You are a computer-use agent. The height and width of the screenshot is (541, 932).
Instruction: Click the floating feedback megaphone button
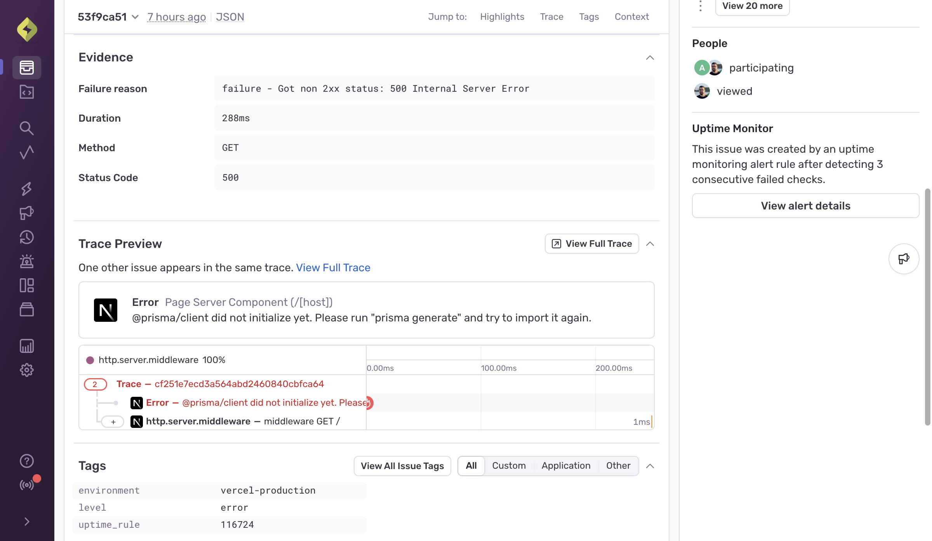[904, 259]
